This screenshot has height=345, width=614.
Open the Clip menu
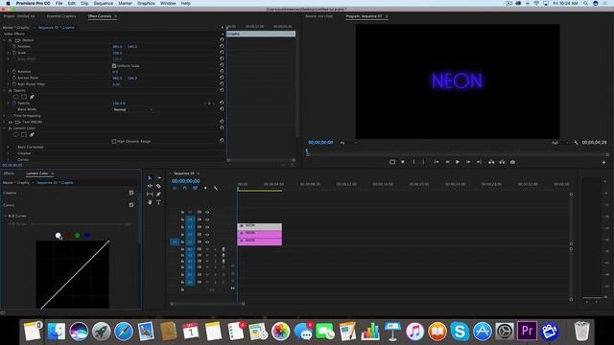(84, 3)
